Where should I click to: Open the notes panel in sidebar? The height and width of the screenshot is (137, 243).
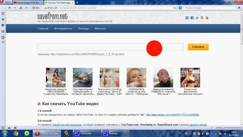pyautogui.click(x=3, y=25)
